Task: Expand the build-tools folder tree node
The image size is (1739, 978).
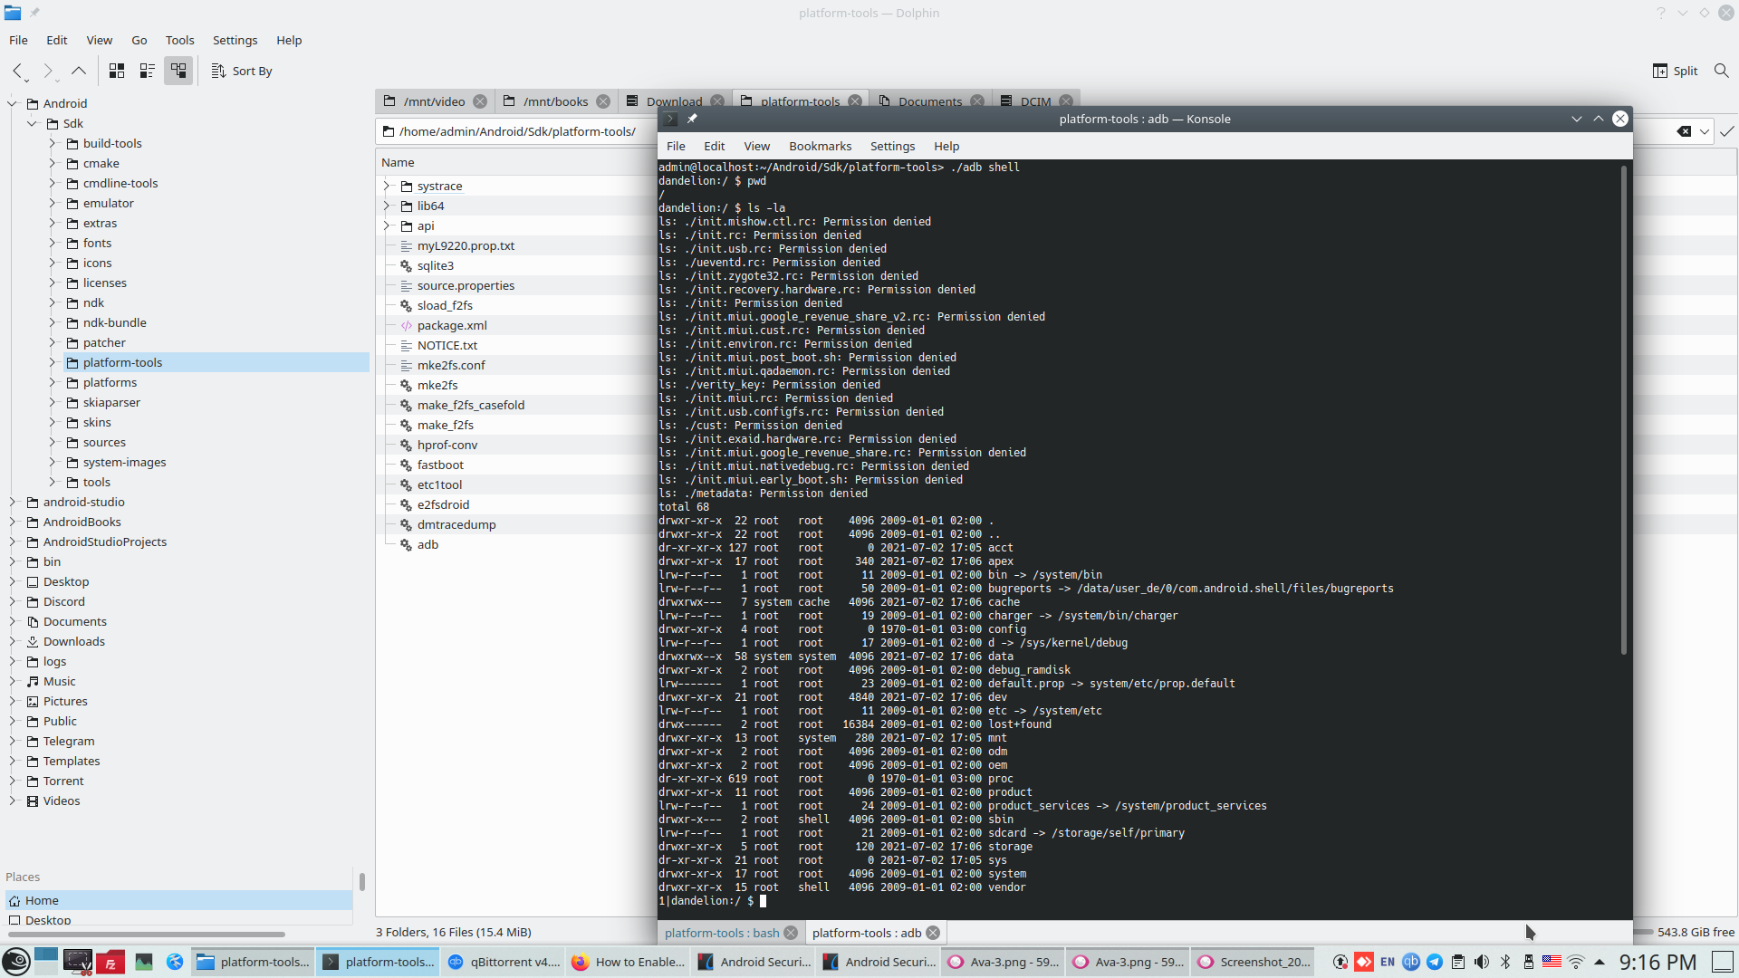Action: click(x=53, y=143)
